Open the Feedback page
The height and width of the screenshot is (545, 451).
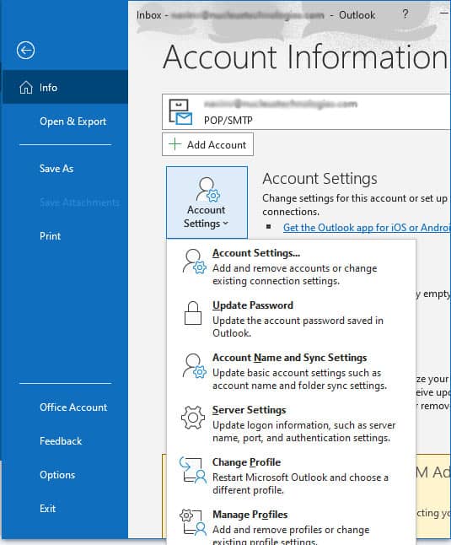(61, 441)
